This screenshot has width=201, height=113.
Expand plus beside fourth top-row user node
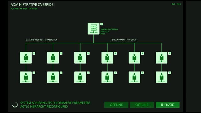(115, 53)
